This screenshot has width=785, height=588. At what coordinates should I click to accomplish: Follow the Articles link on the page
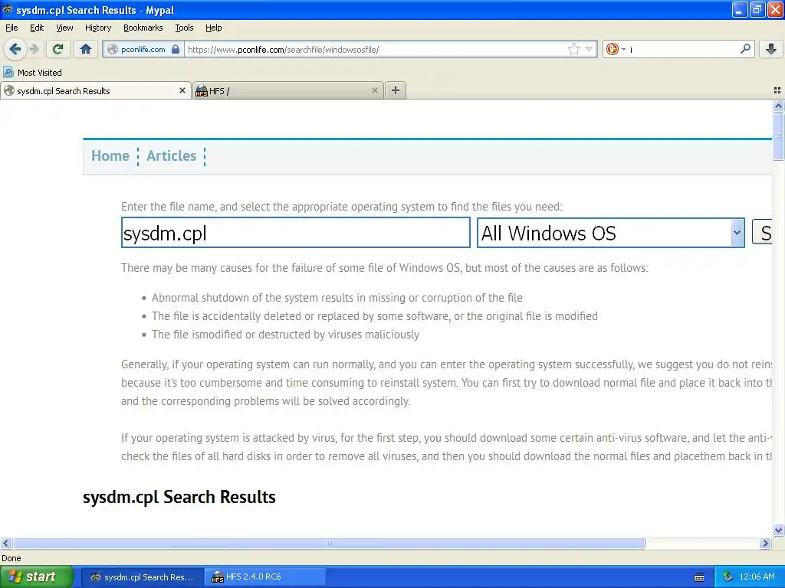pyautogui.click(x=171, y=155)
